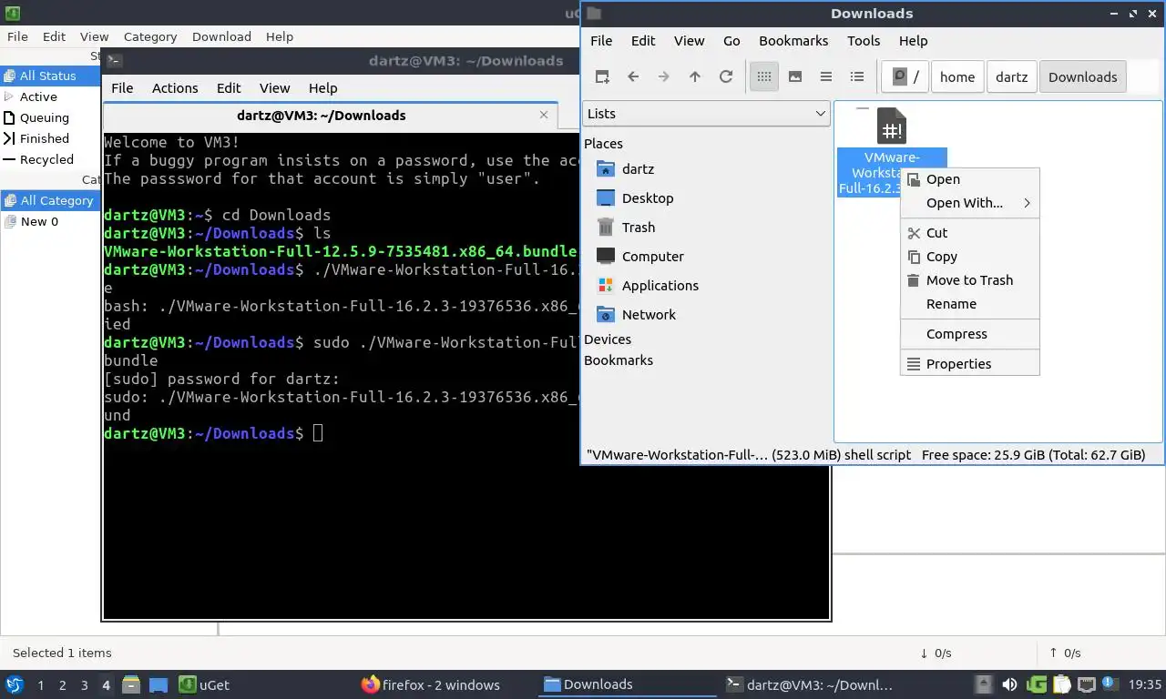
Task: Open clipboard manager tray icon
Action: coord(1062,684)
